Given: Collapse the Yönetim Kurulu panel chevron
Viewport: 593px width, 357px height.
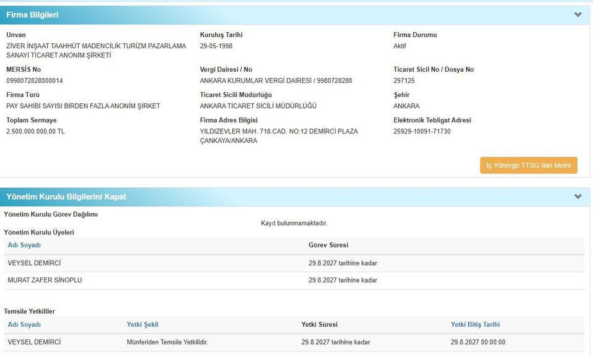Looking at the screenshot, I should coord(578,197).
